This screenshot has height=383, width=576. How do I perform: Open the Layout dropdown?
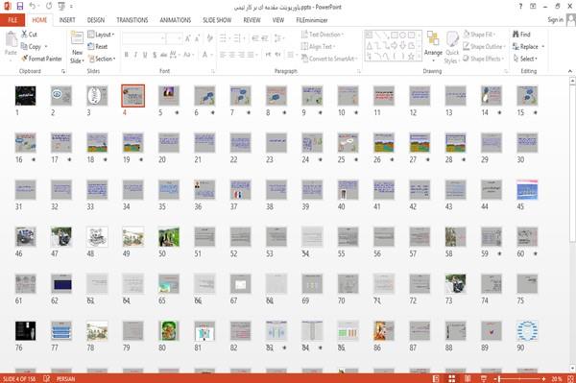(101, 35)
